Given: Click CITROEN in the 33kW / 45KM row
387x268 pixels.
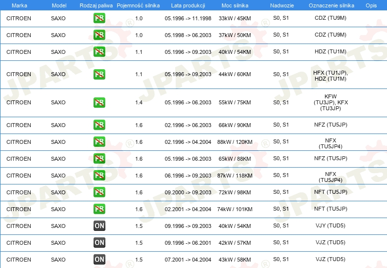Looking at the screenshot, I should click(19, 18).
